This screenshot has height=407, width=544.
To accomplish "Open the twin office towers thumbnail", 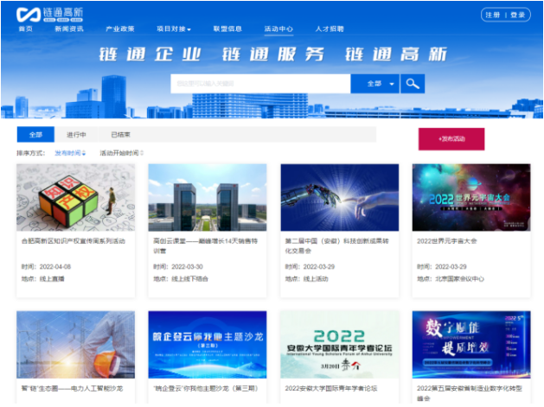I will coord(208,198).
